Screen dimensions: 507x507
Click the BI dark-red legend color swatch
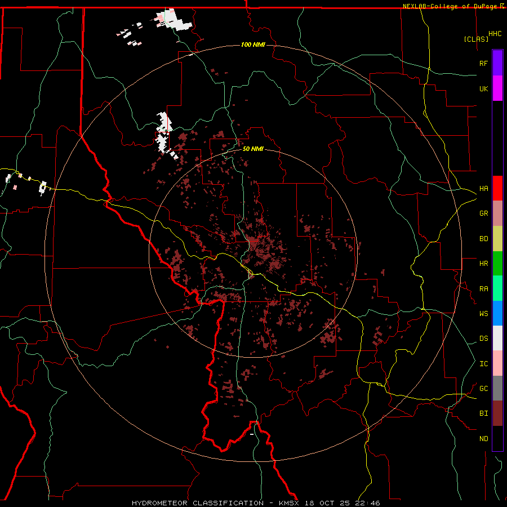point(497,413)
